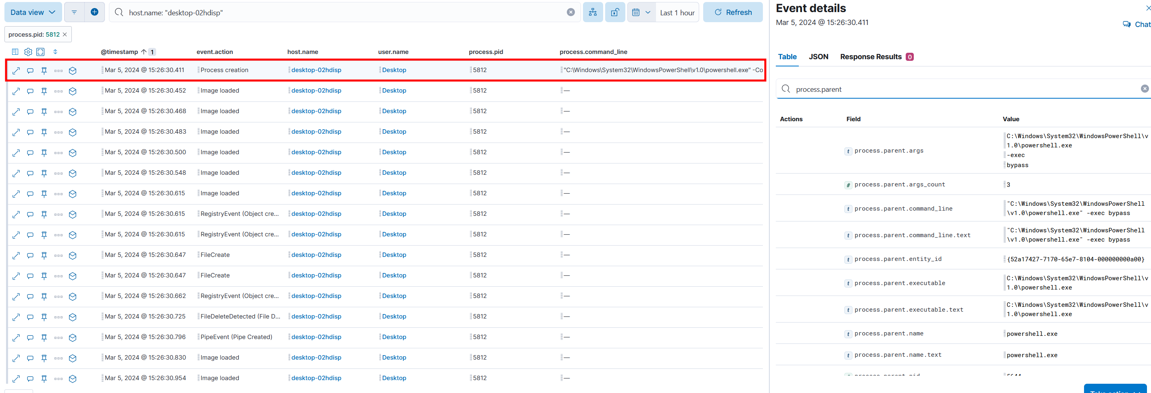Clear the process.parent field search
The height and width of the screenshot is (393, 1151).
tap(1145, 89)
